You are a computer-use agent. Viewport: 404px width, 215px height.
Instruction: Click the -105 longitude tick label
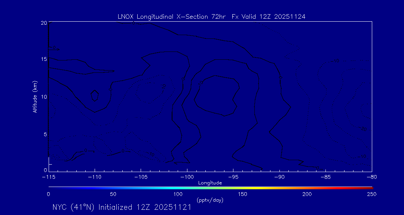[x=141, y=177]
